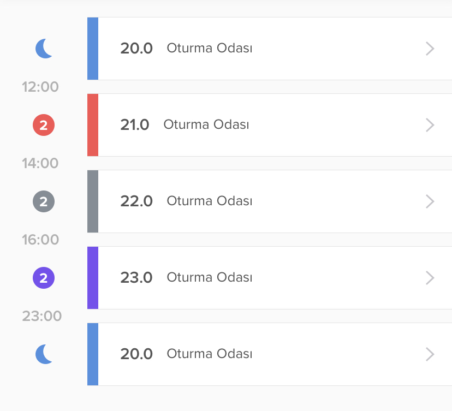
Task: Click the top blue moon night icon
Action: tap(44, 49)
